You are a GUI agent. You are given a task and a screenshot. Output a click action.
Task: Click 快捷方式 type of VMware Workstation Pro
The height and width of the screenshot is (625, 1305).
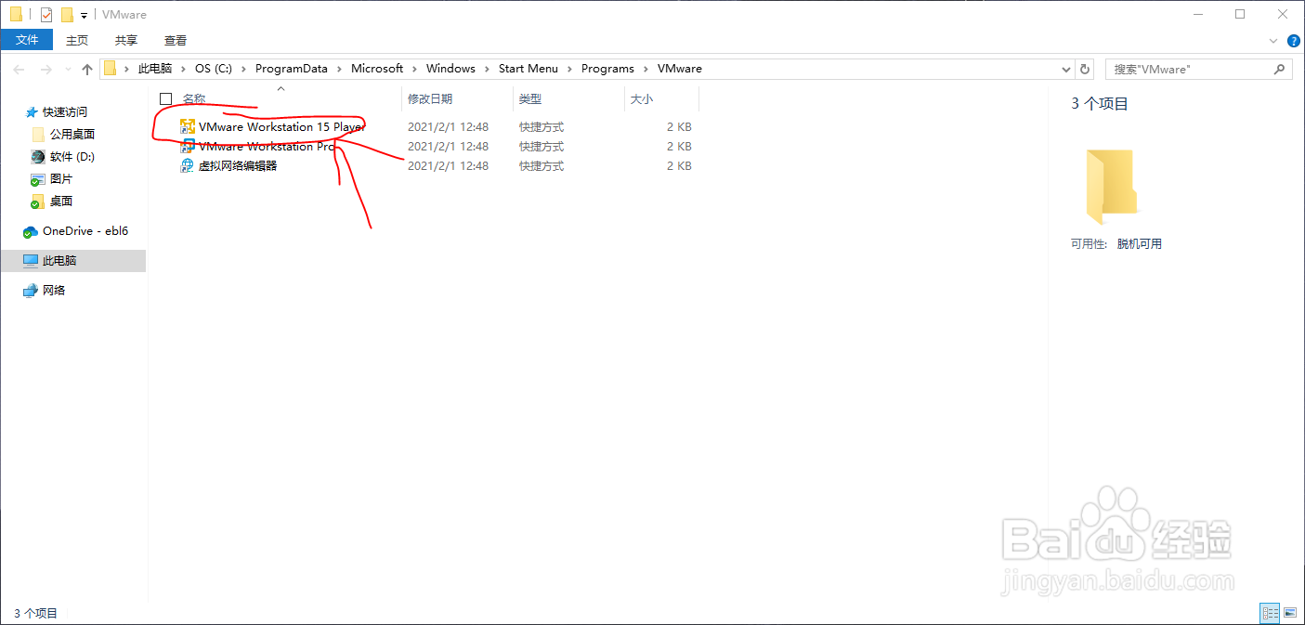click(x=542, y=147)
